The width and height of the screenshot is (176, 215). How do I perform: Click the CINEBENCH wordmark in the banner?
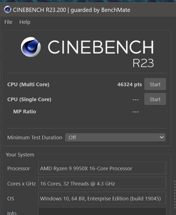(x=101, y=47)
